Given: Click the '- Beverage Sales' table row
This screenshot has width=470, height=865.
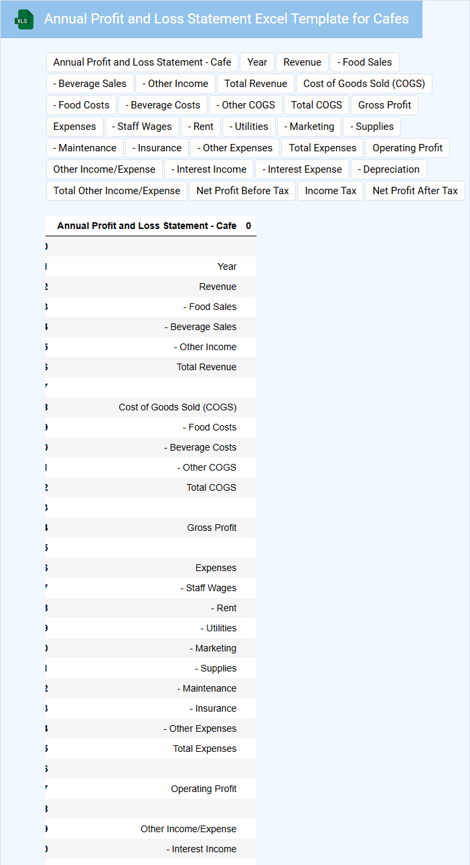Looking at the screenshot, I should coord(200,327).
